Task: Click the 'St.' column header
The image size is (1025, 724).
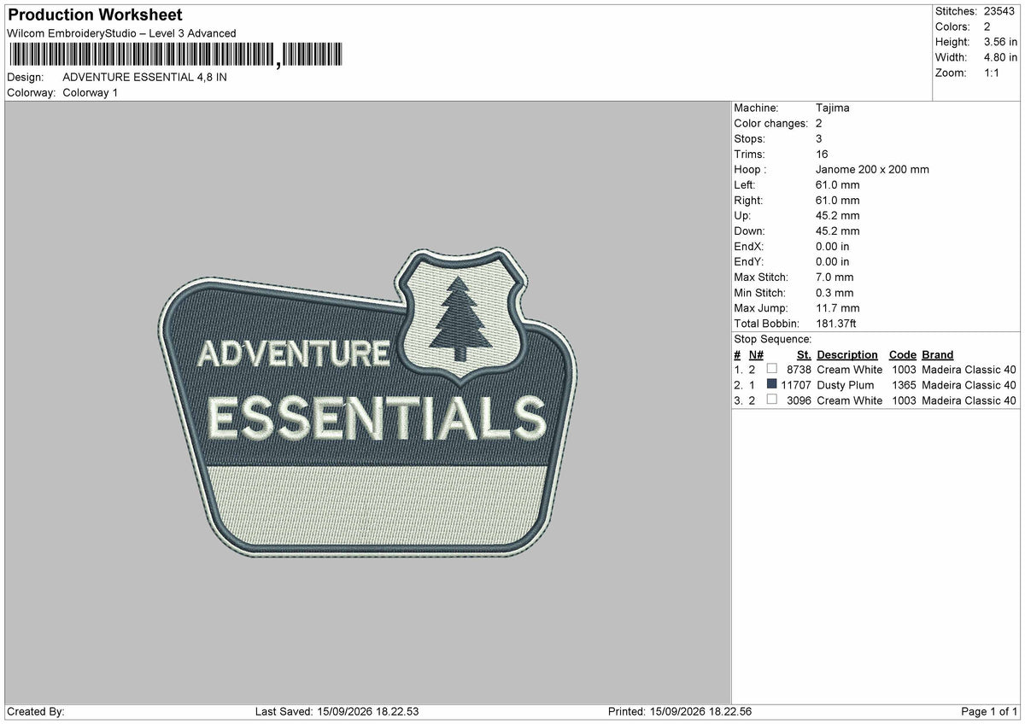Action: pyautogui.click(x=803, y=354)
